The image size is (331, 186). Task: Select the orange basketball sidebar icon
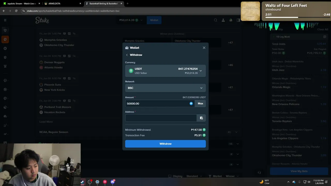point(5,40)
